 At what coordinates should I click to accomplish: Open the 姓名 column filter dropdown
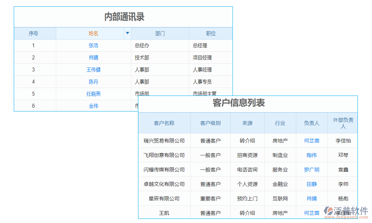(x=128, y=33)
